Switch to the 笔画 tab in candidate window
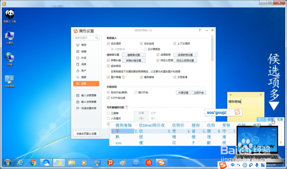The width and height of the screenshot is (287, 169). coord(280,119)
